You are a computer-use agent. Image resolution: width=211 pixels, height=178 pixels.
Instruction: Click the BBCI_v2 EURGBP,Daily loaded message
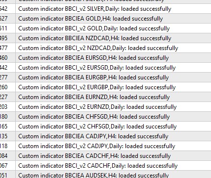(97, 87)
